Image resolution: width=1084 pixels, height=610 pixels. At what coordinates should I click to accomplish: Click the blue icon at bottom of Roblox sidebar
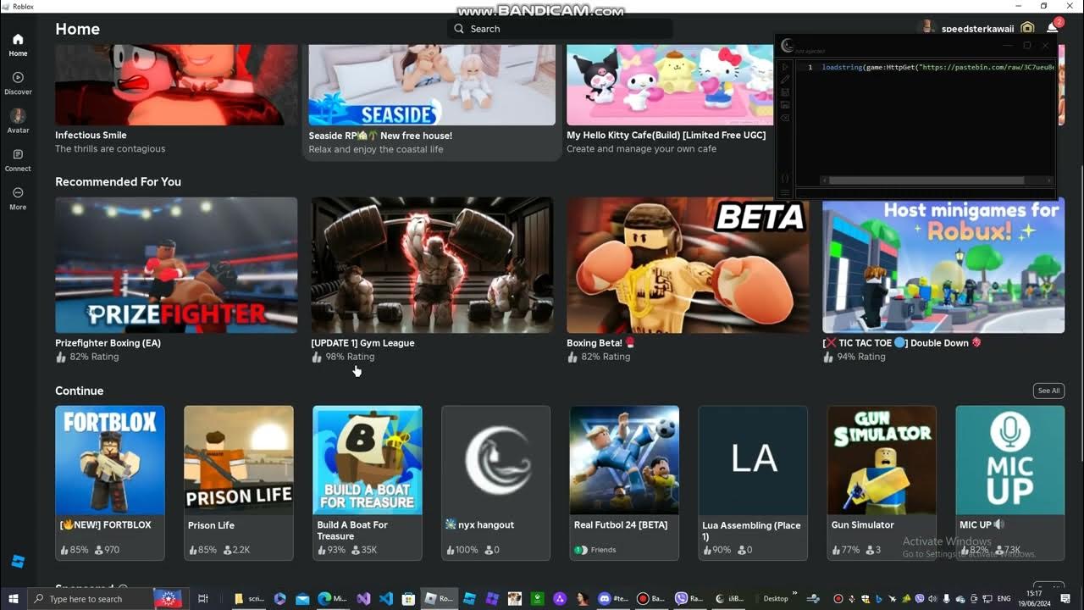(x=18, y=562)
